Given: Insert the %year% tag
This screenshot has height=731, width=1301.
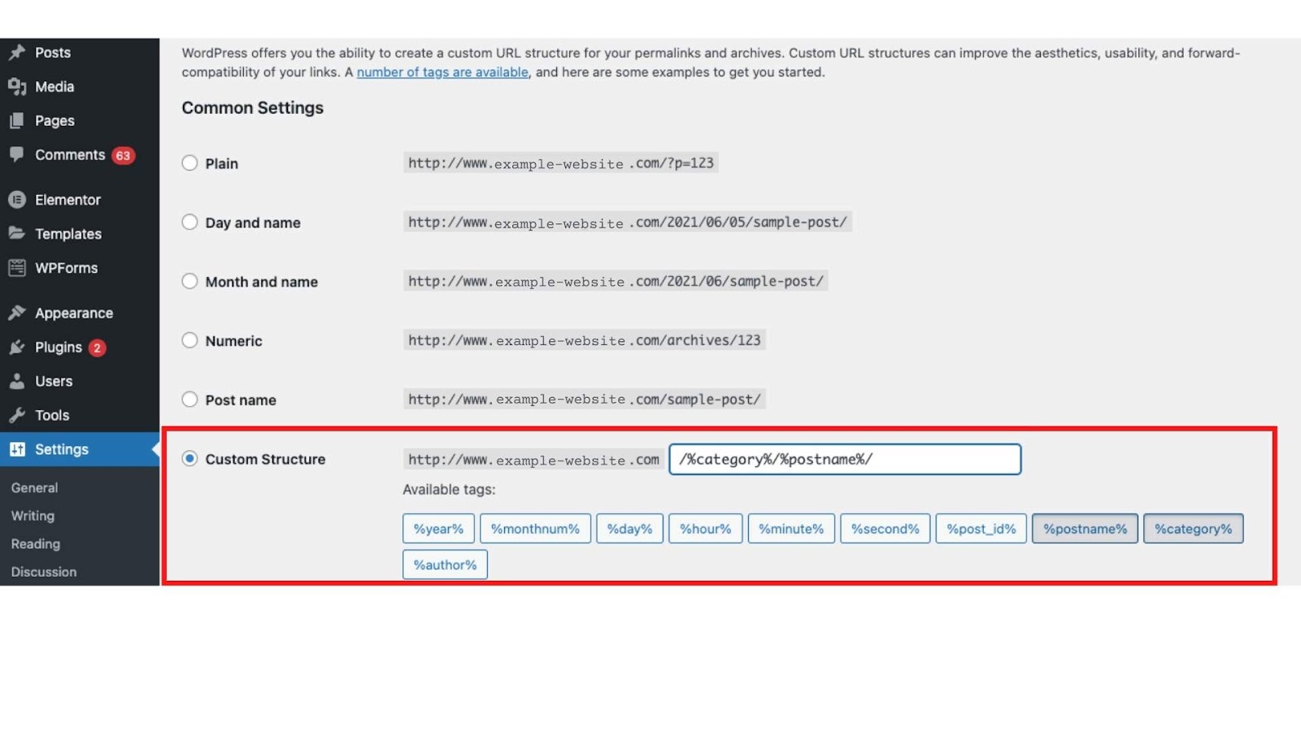Looking at the screenshot, I should [438, 529].
